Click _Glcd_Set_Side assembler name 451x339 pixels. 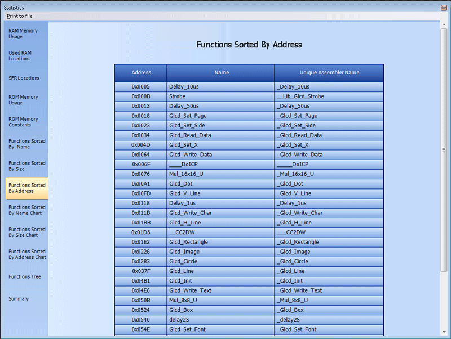(x=329, y=125)
